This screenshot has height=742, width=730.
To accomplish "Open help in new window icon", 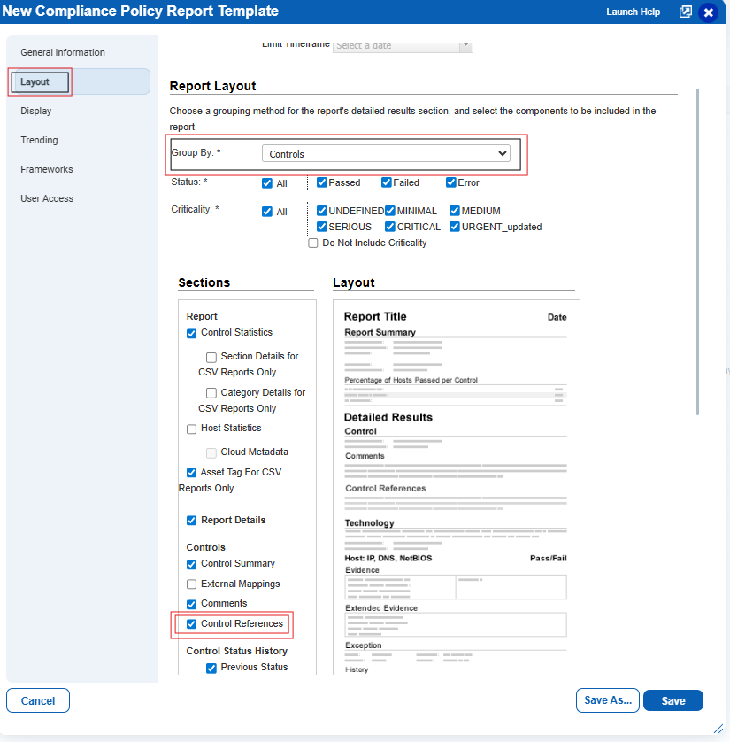I will coord(685,12).
